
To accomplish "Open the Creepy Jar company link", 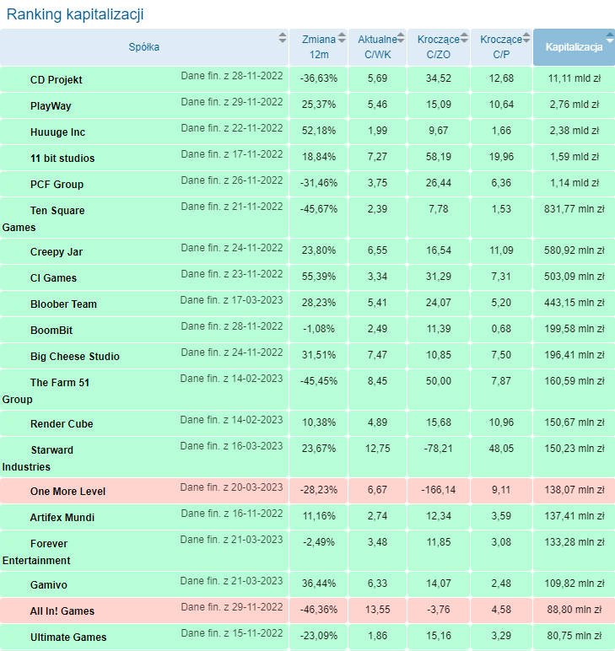I will [x=57, y=252].
